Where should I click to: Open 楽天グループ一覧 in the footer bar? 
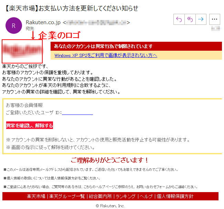click(67, 196)
